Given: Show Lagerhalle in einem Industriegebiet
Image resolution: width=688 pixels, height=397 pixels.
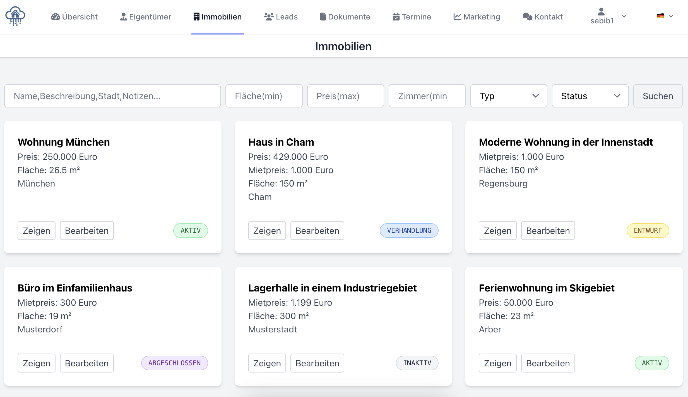Looking at the screenshot, I should (x=267, y=363).
